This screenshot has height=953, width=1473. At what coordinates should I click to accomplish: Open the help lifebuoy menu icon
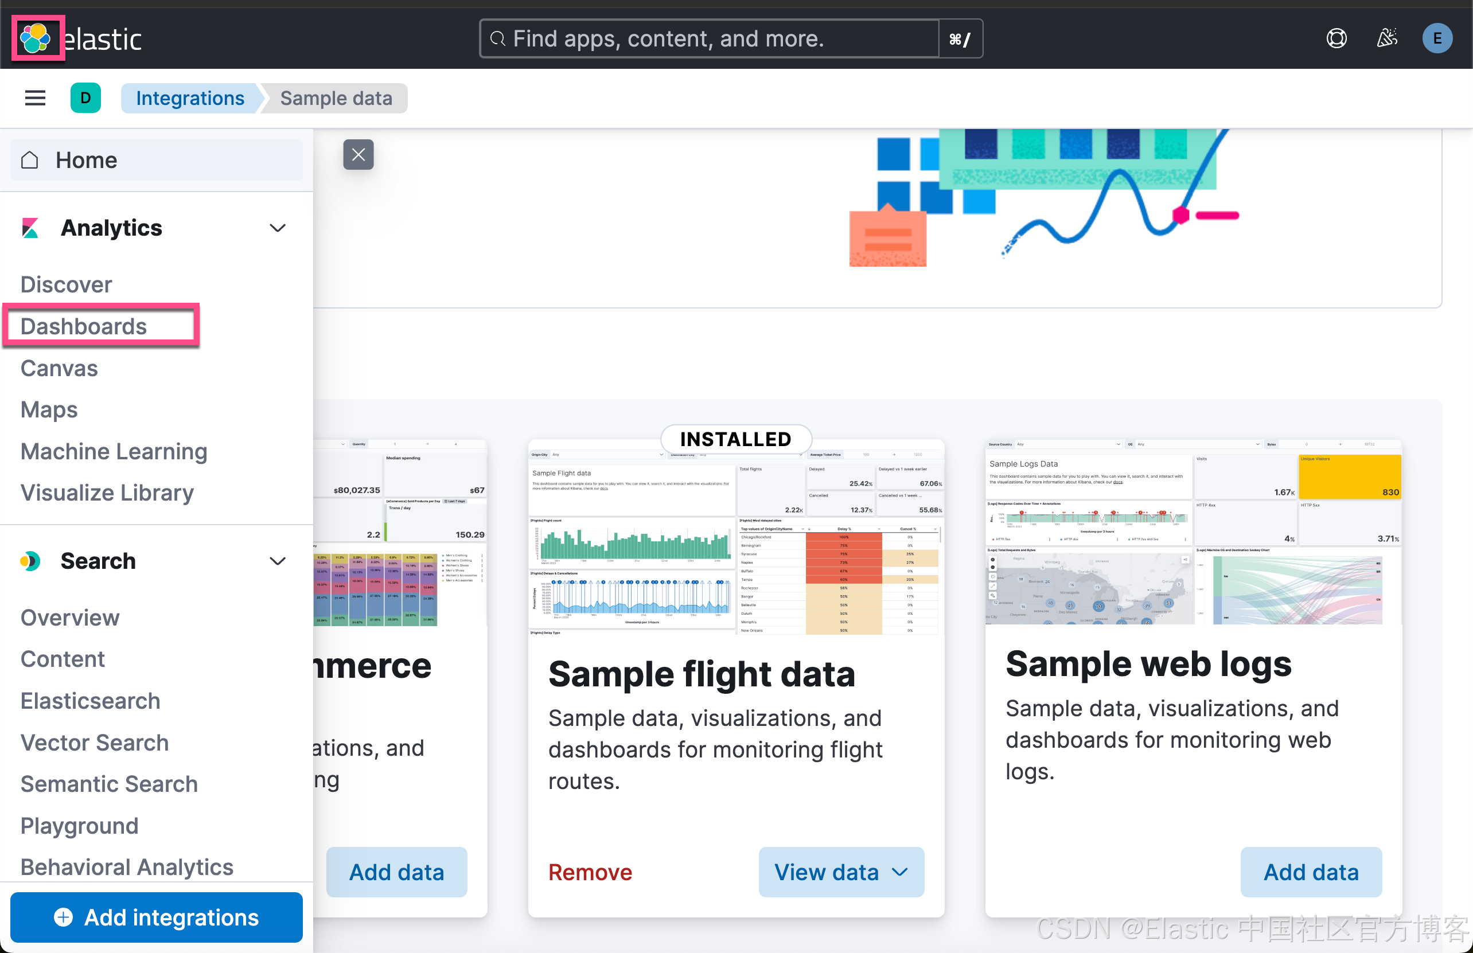tap(1336, 38)
